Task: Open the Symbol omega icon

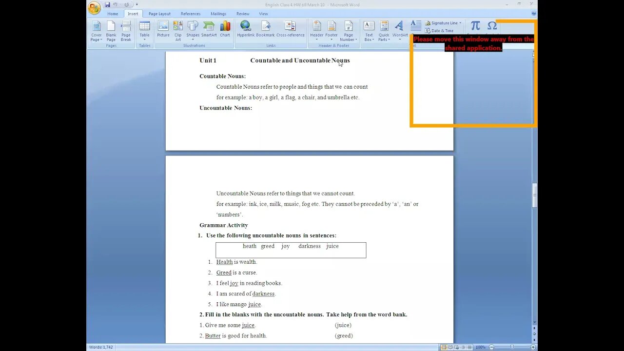Action: coord(492,26)
